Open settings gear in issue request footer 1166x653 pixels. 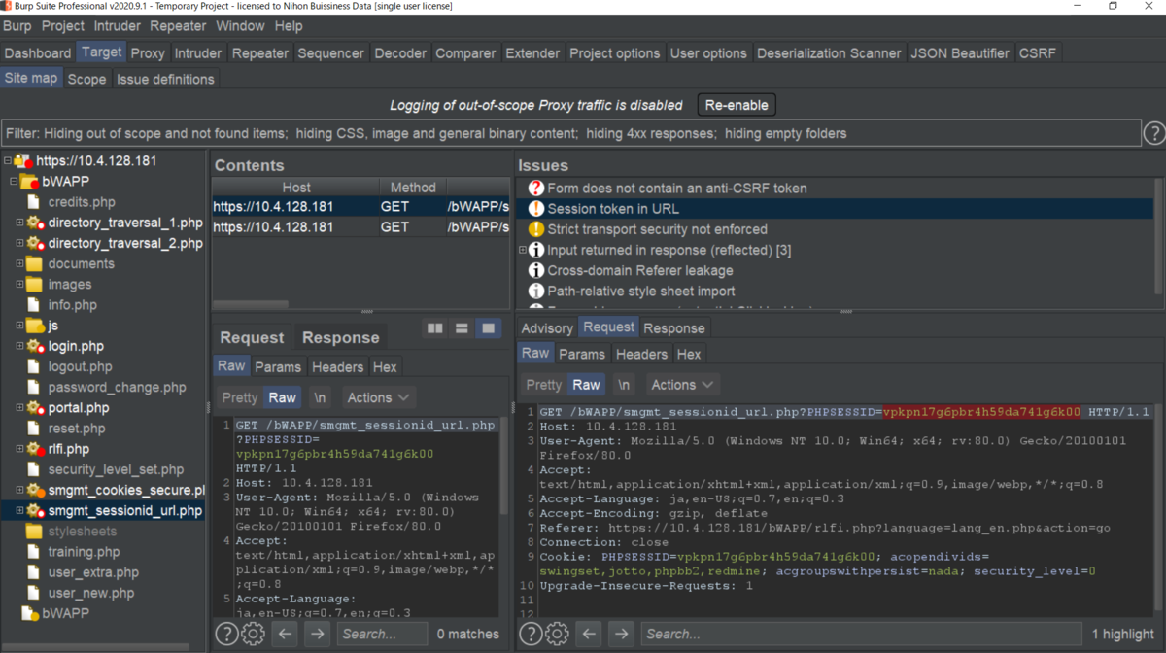pyautogui.click(x=557, y=634)
